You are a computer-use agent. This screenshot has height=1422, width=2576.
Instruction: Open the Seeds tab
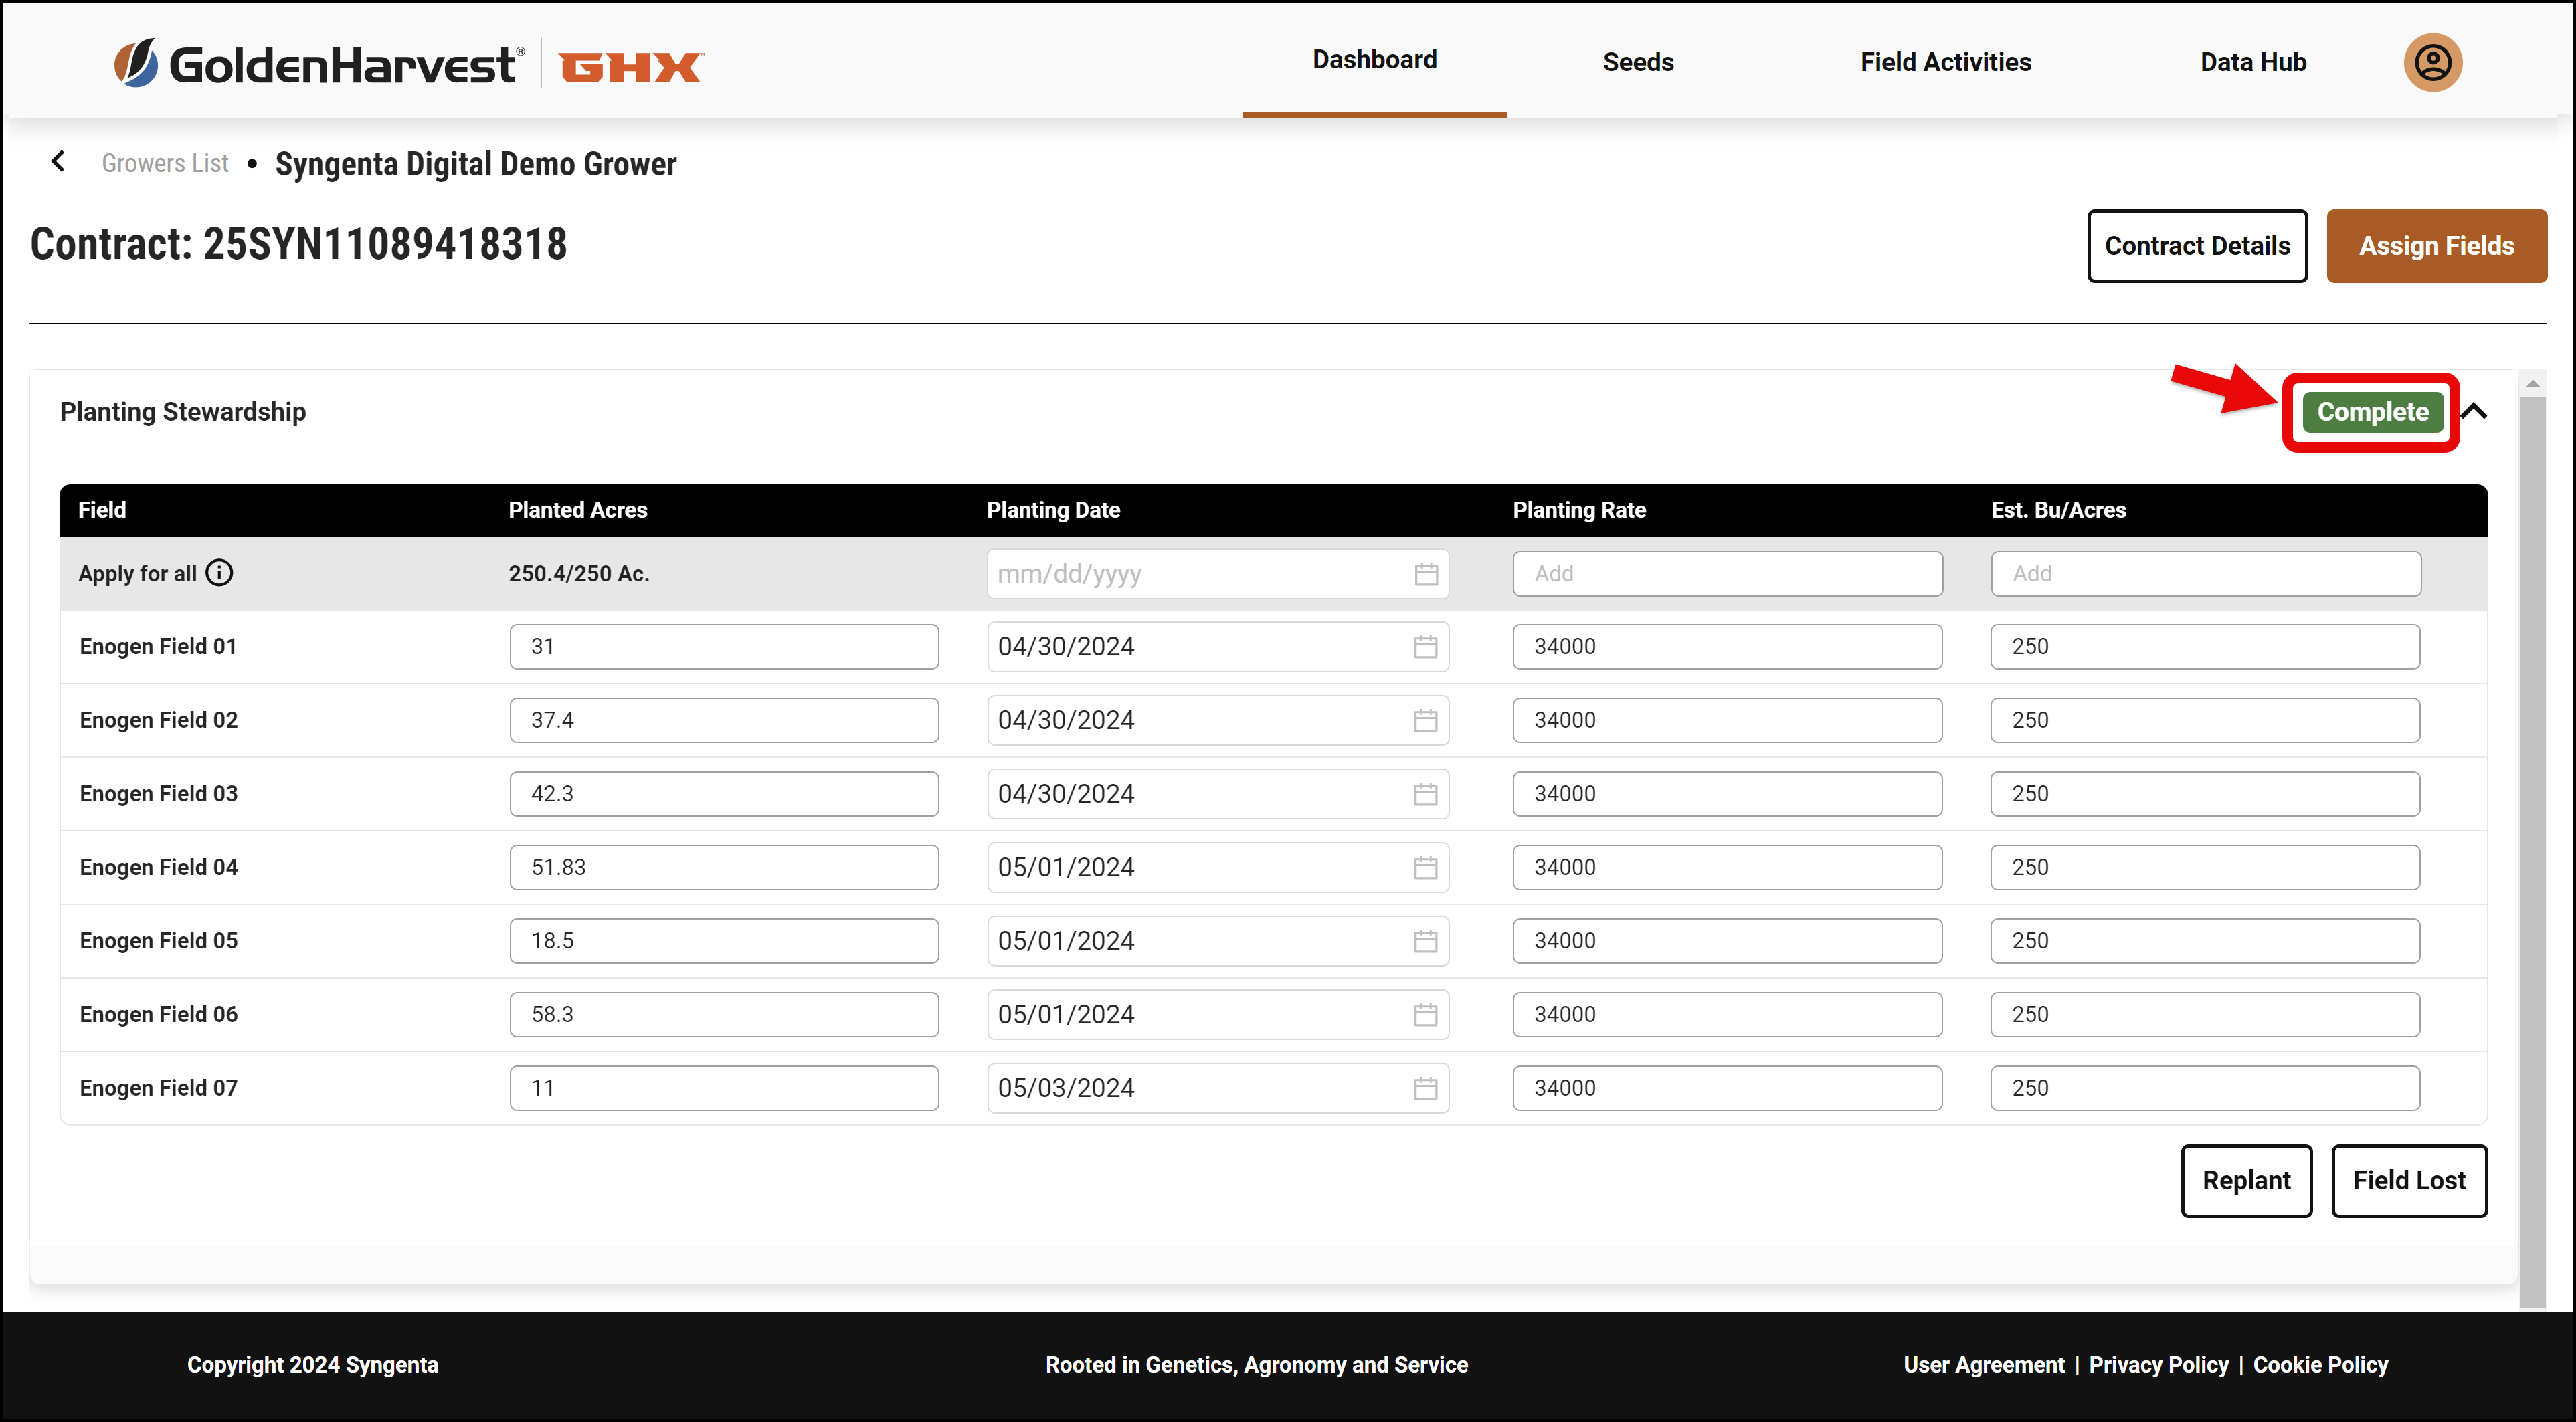click(x=1637, y=62)
